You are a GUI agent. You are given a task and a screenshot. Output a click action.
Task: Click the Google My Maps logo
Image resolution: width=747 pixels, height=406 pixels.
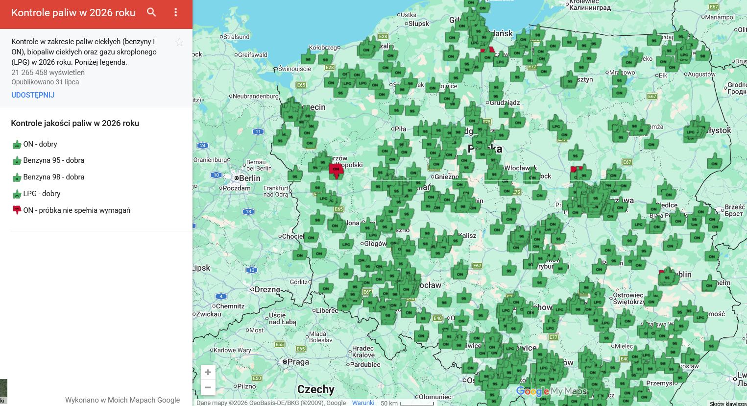551,391
